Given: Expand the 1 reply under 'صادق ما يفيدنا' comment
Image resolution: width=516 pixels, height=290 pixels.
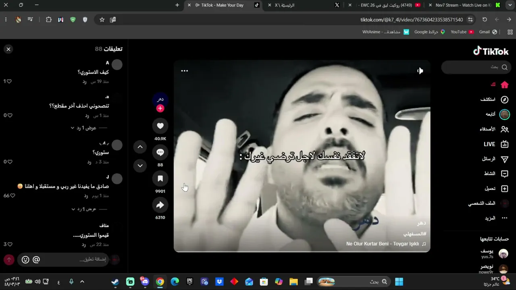Looking at the screenshot, I should (83, 209).
